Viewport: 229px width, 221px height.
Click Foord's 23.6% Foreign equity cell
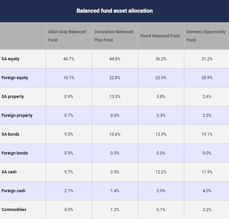pyautogui.click(x=161, y=78)
